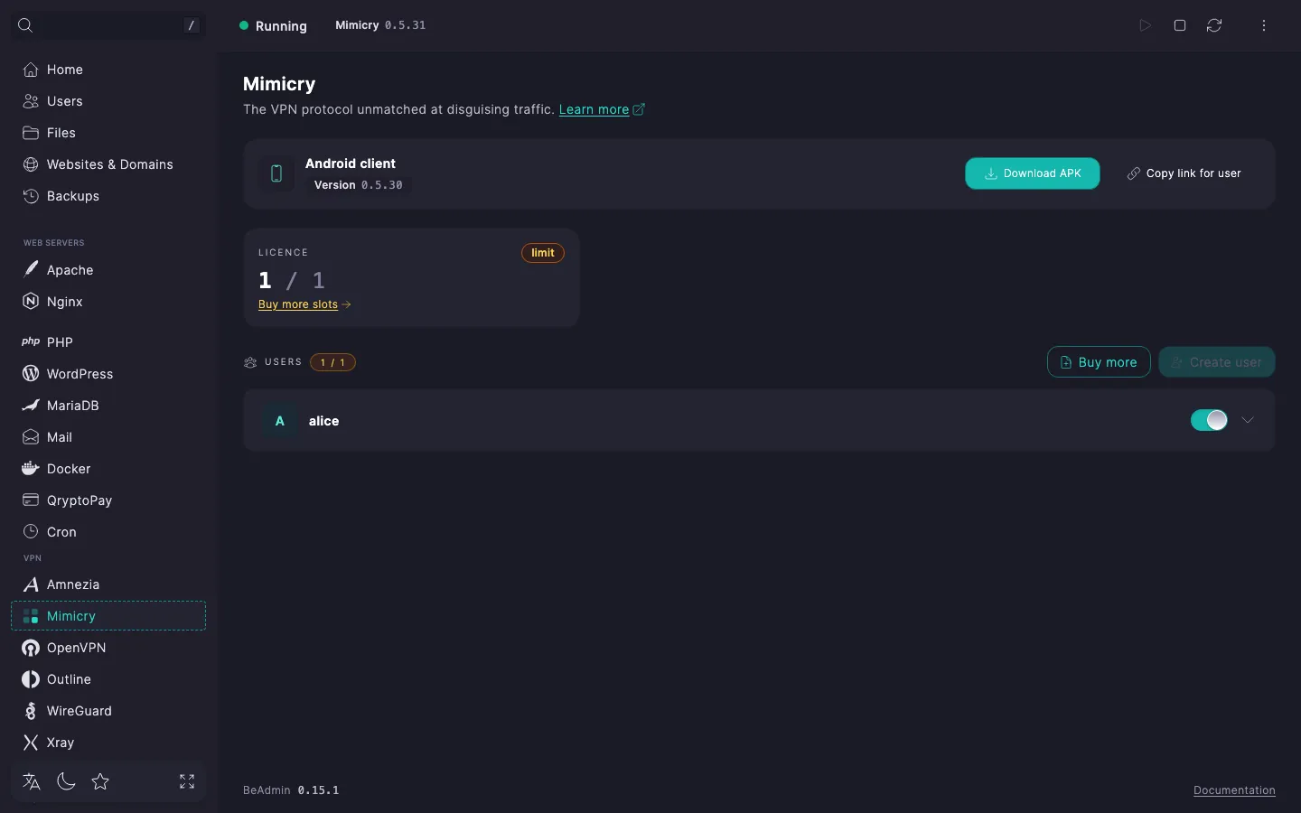Click the fullscreen expand icon
Viewport: 1301px width, 813px height.
tap(187, 781)
